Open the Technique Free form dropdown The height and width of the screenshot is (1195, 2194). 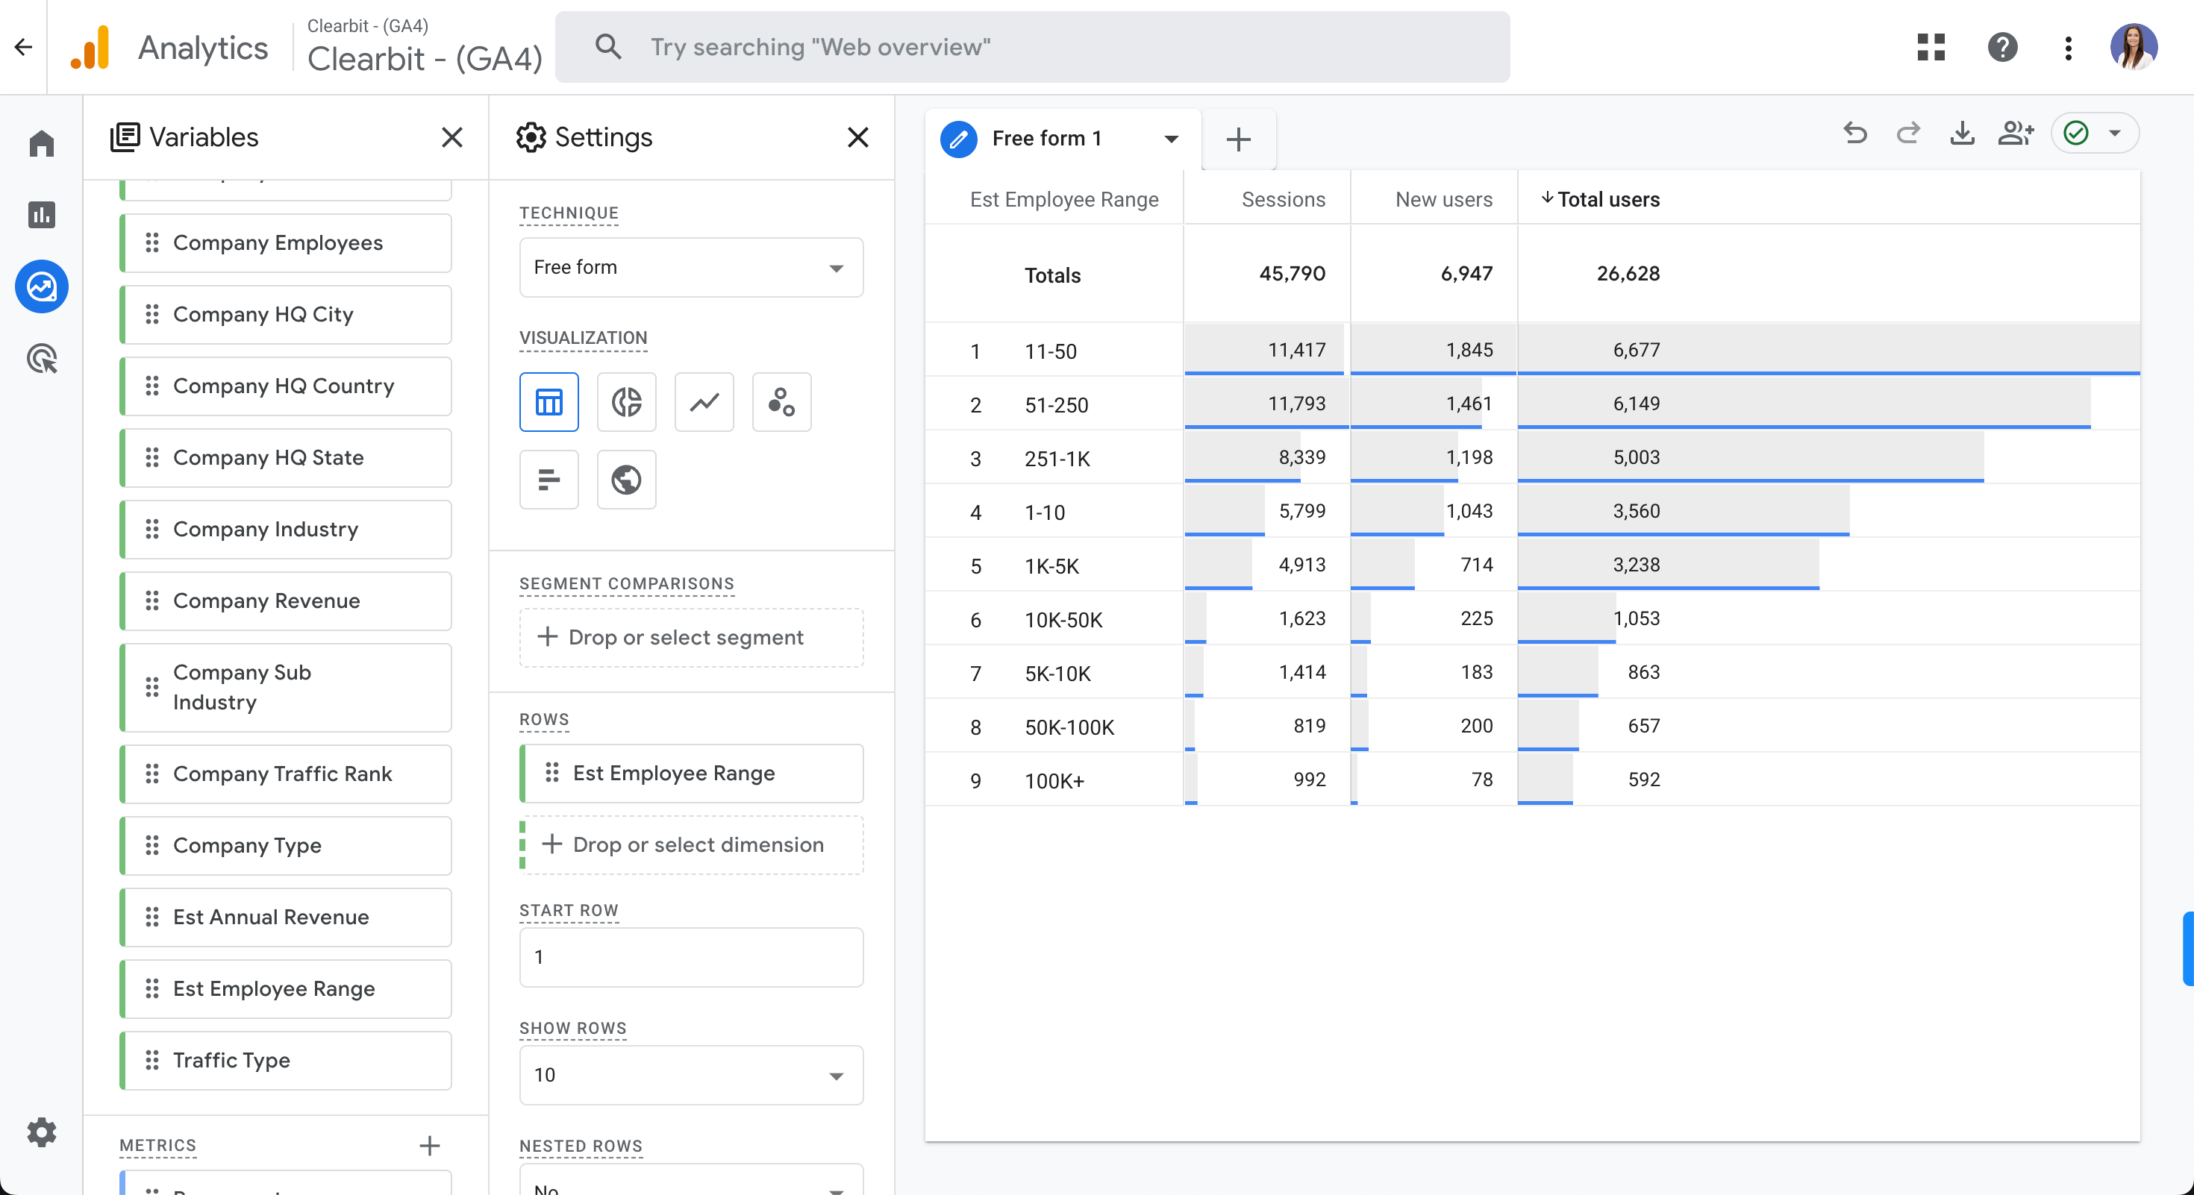[x=691, y=267]
